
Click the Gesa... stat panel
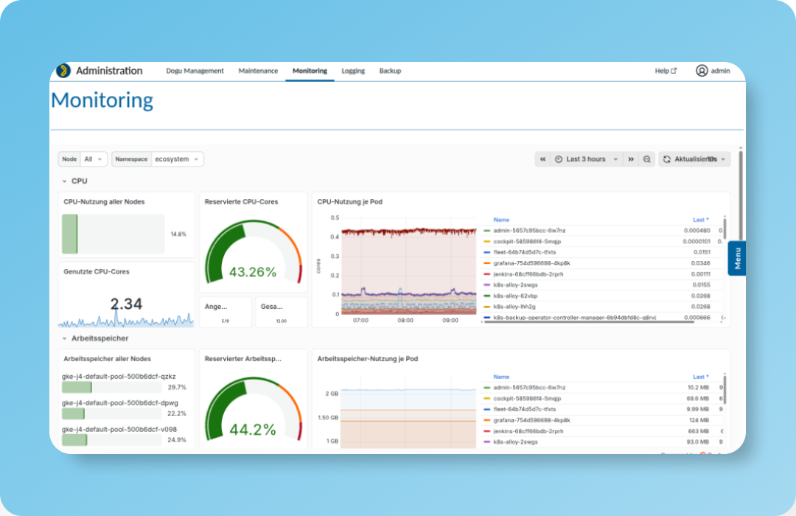pos(282,312)
